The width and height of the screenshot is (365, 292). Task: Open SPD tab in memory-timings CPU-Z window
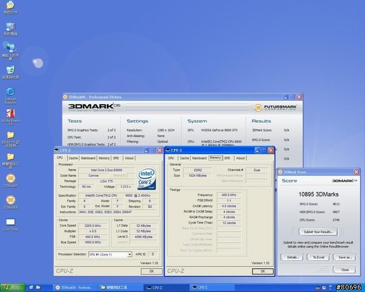coord(227,158)
